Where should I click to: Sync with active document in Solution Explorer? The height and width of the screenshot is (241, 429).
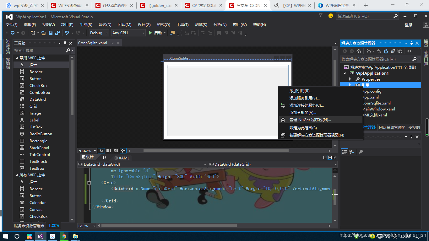click(379, 51)
